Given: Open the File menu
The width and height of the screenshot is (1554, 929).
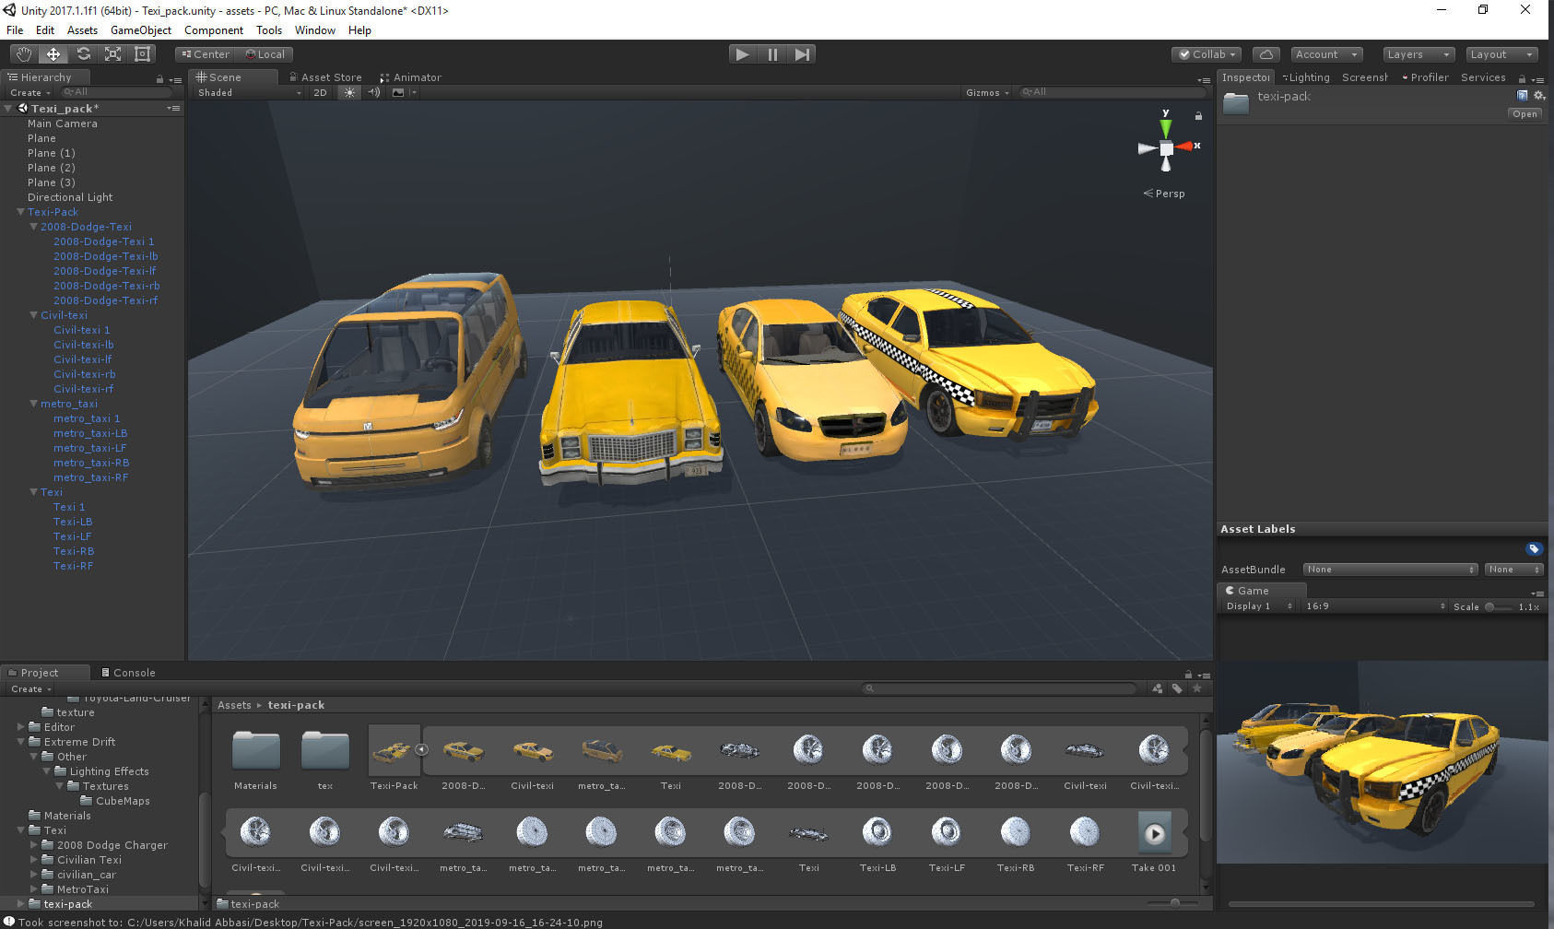Looking at the screenshot, I should [x=15, y=30].
